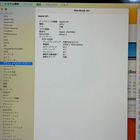Click the ソフトウェア section header

6,107
